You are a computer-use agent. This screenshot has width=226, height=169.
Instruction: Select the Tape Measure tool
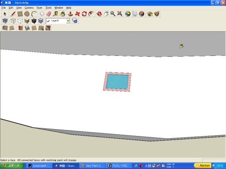(x=56, y=14)
